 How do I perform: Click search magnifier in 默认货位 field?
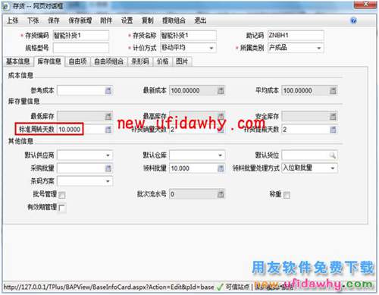(x=333, y=155)
